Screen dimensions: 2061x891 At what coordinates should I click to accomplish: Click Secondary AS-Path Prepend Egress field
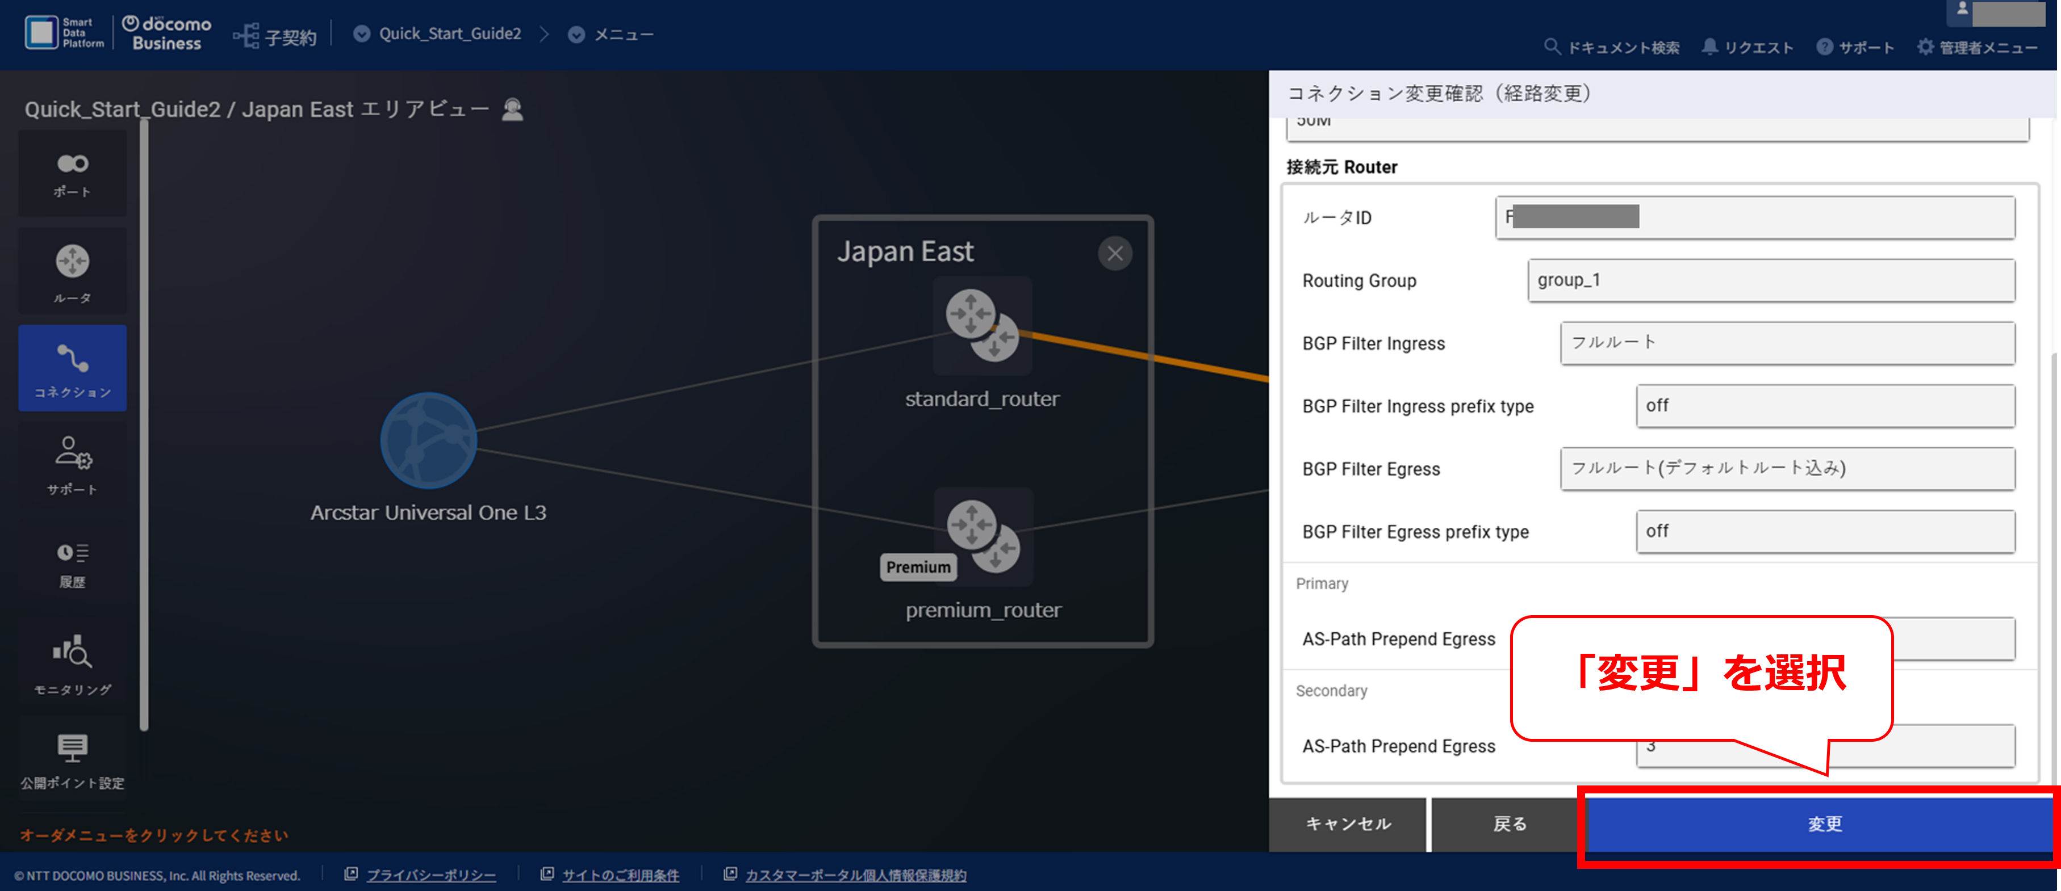(1825, 746)
